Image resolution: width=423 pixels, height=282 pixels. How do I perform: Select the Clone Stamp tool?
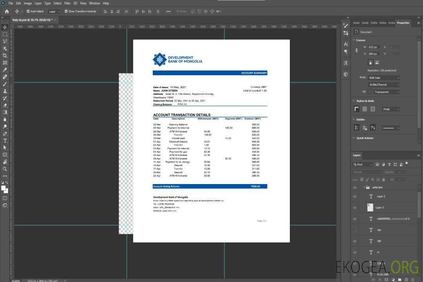coord(5,91)
